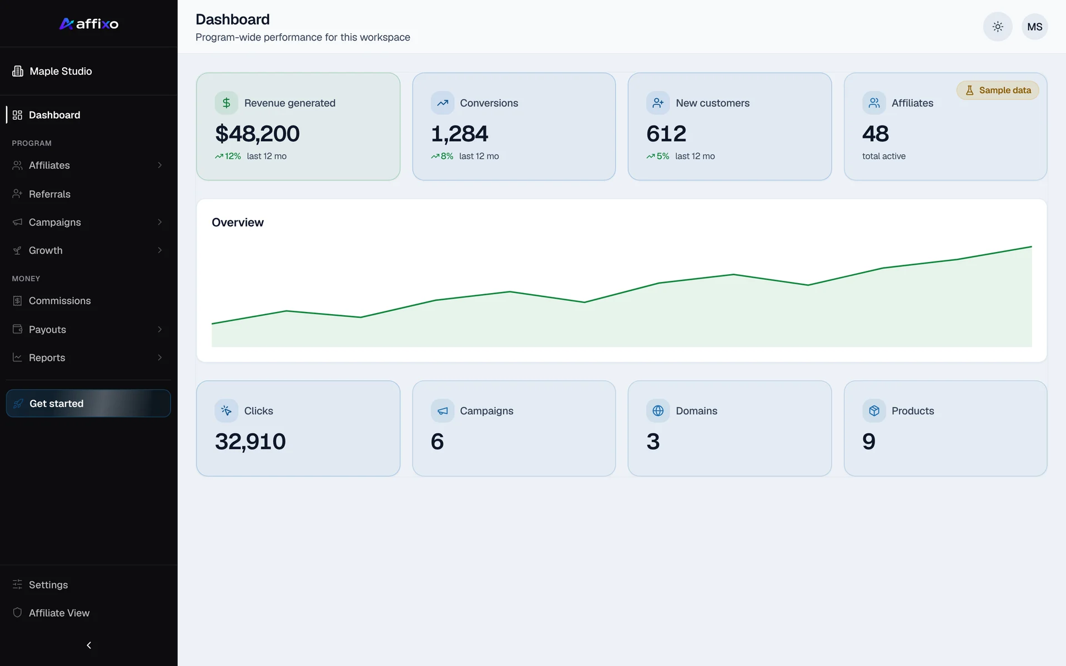
Task: Expand the Campaigns sidebar chevron
Action: [x=160, y=222]
